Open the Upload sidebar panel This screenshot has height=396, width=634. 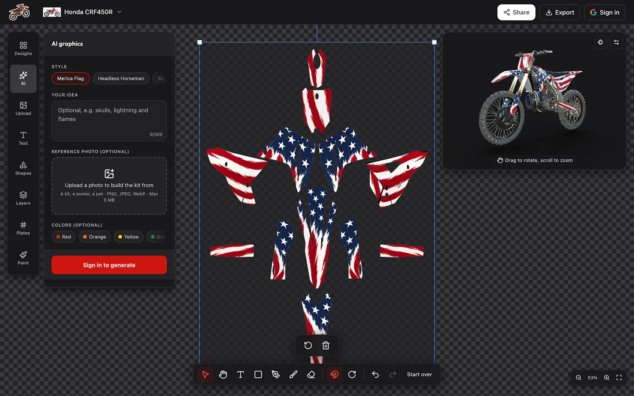23,109
